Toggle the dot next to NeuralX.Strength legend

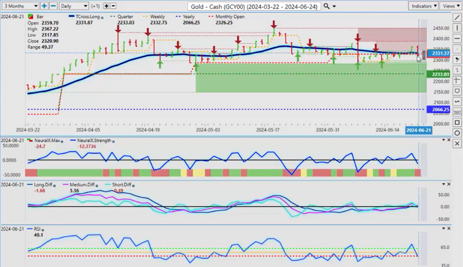point(113,141)
